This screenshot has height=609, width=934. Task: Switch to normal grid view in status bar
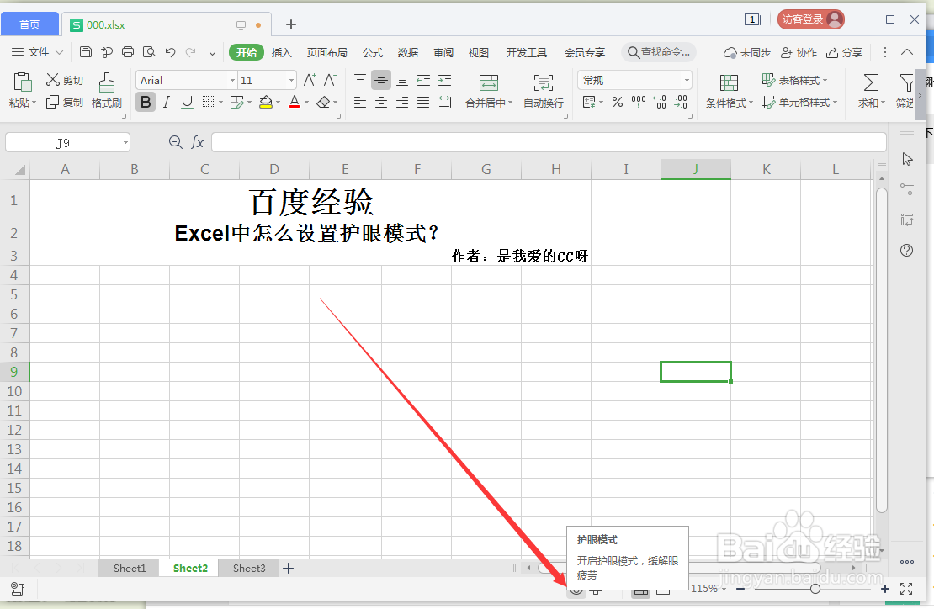641,591
